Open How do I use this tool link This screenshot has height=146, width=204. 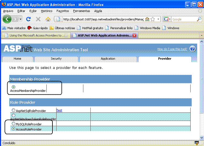tap(172, 49)
